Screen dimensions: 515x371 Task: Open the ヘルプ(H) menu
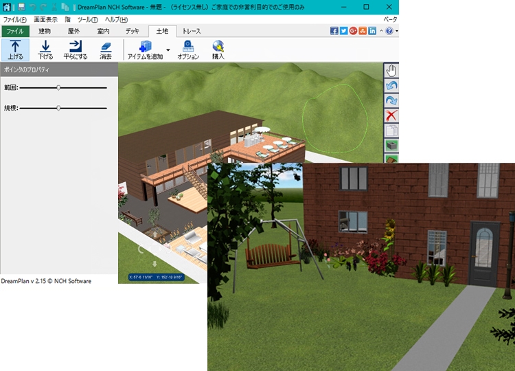click(x=116, y=20)
